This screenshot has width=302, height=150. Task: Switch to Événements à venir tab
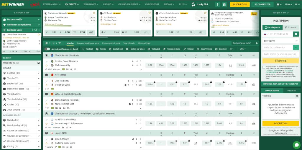tap(111, 43)
